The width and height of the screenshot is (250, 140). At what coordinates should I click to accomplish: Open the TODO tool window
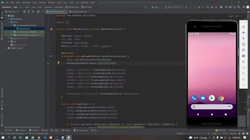click(9, 130)
